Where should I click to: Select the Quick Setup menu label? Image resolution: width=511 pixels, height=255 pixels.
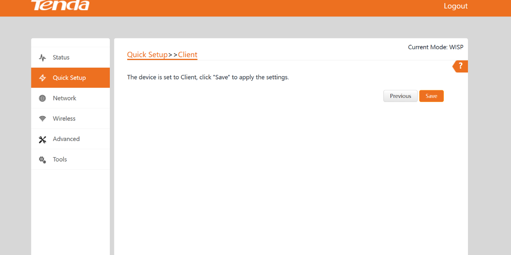[69, 78]
